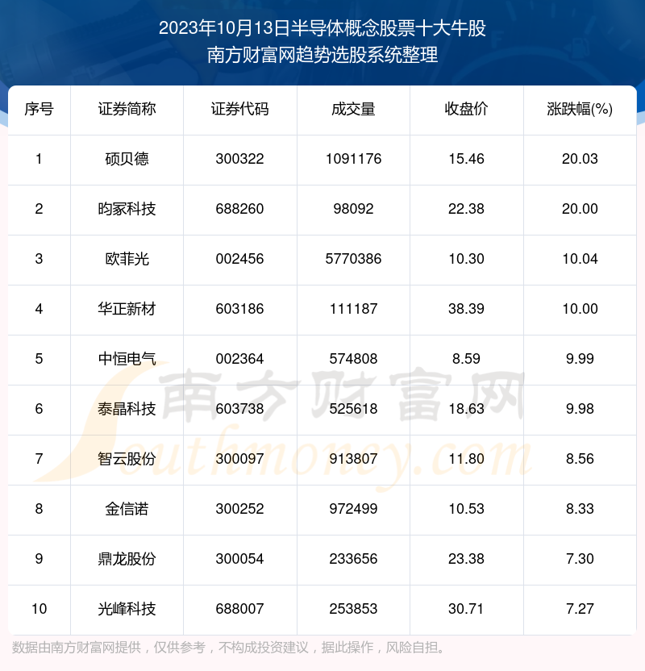Click volume value 972499
Screen dimensions: 645x671
click(x=353, y=509)
